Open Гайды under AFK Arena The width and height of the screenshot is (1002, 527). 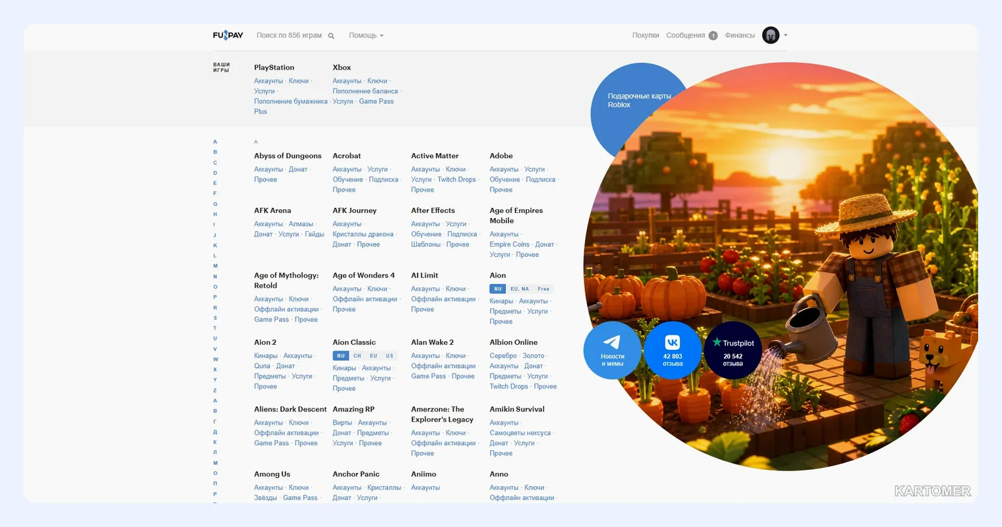pyautogui.click(x=315, y=234)
